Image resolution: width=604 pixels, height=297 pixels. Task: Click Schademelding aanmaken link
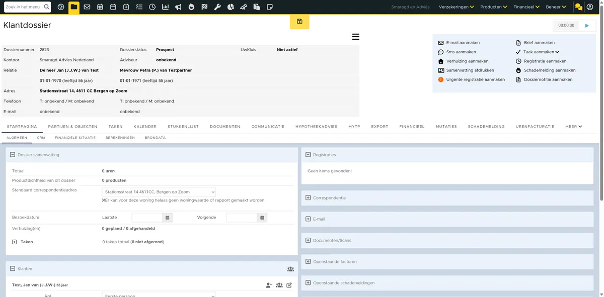(x=550, y=70)
